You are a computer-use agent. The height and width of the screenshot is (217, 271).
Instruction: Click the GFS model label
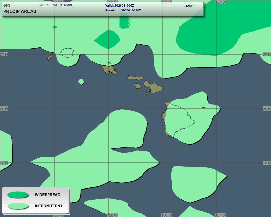click(7, 5)
